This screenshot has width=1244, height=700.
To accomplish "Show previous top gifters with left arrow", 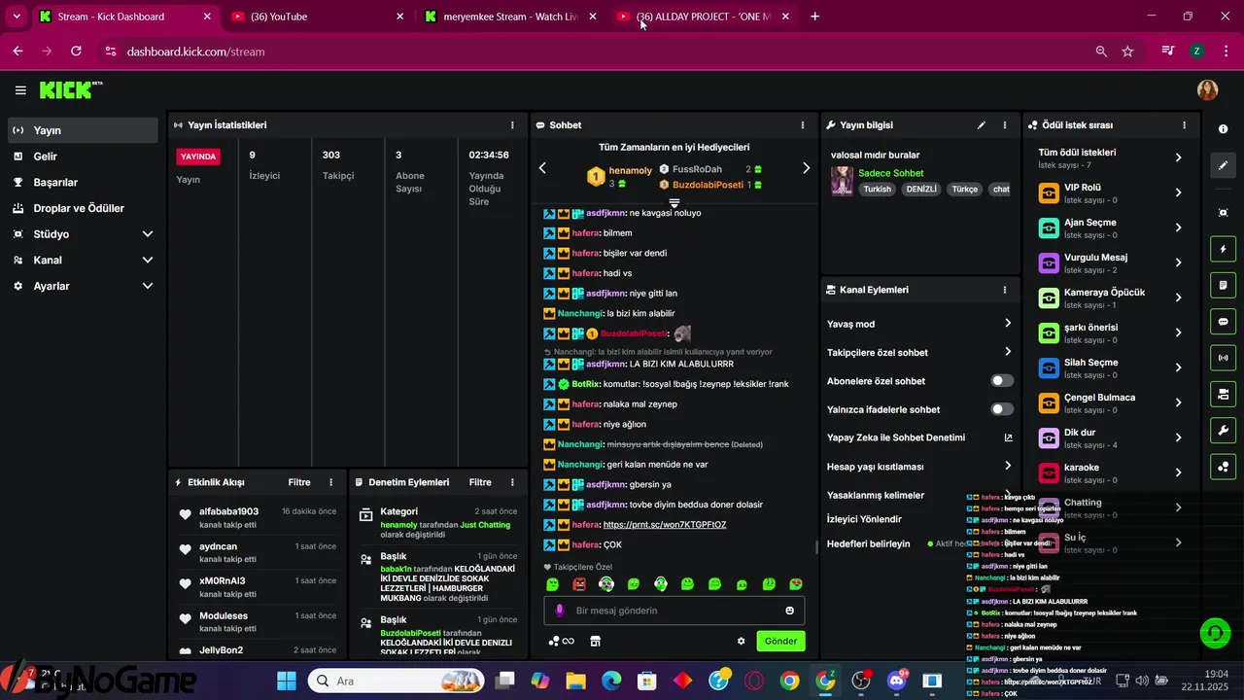I will click(542, 168).
